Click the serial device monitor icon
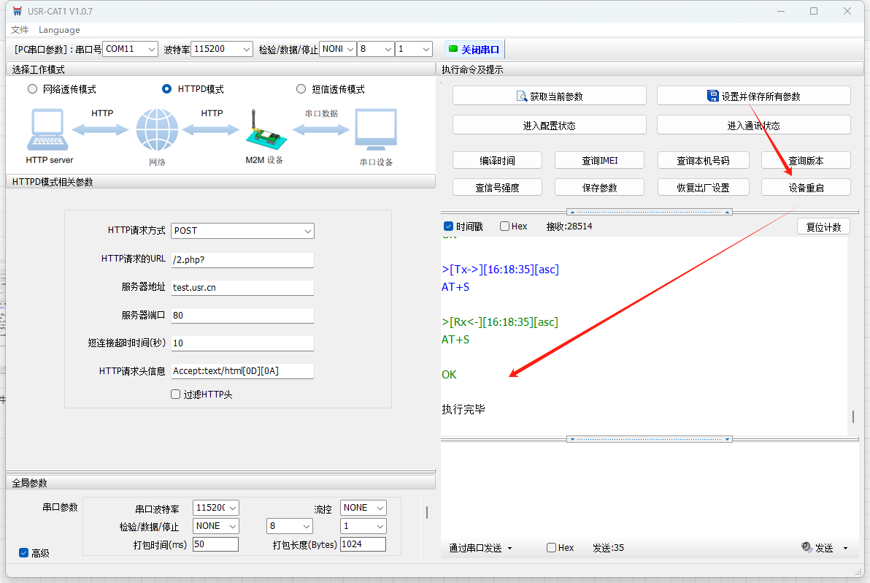Image resolution: width=870 pixels, height=583 pixels. [x=376, y=130]
